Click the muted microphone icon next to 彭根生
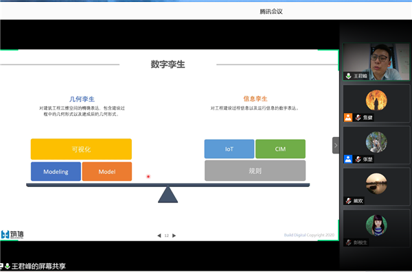412x272 pixels. click(348, 243)
